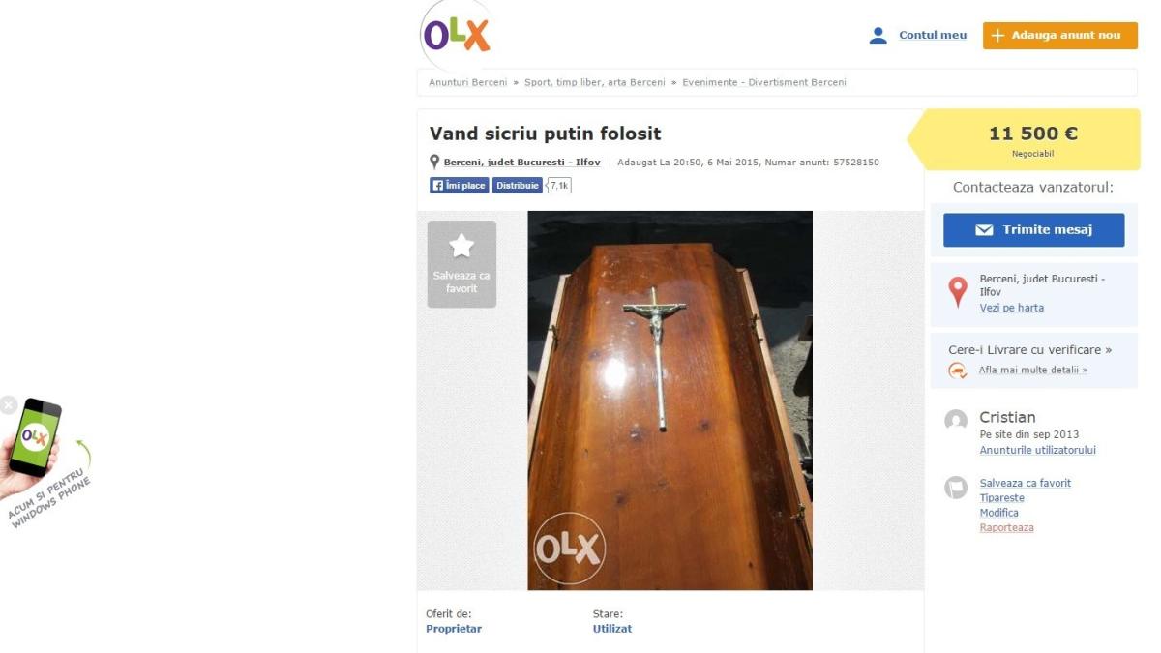Click the coffin listing photo

click(x=670, y=401)
